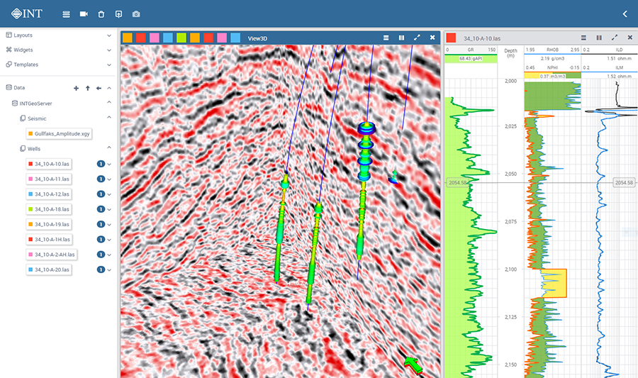Click the well log panel columns icon
Screen dimensions: 638x378
[599, 38]
